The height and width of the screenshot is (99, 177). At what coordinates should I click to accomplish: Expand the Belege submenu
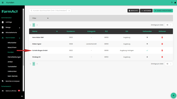[x=20, y=28]
